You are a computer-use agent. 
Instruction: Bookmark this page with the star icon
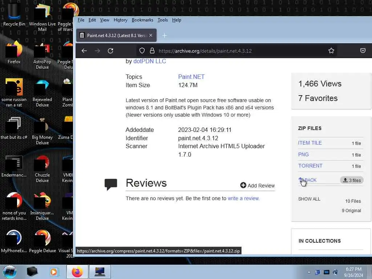331,50
